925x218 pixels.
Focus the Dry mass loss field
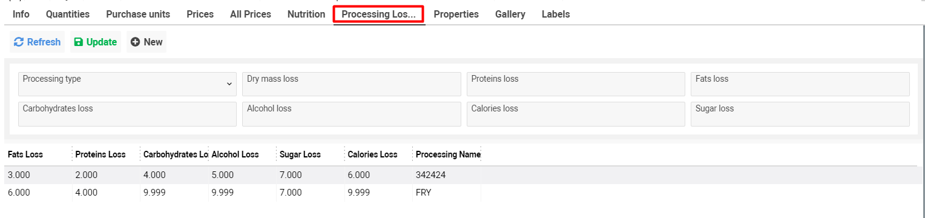pyautogui.click(x=352, y=84)
